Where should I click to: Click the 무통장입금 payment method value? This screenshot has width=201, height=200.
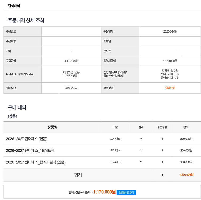coord(71,88)
